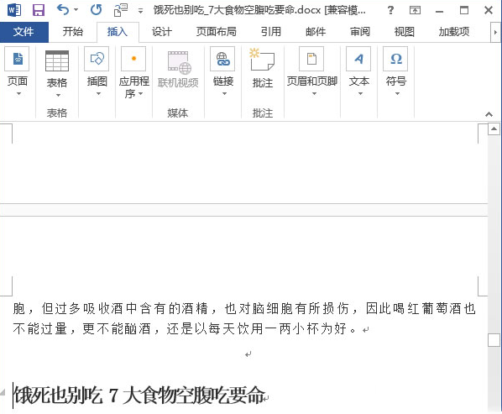Image resolution: width=502 pixels, height=414 pixels.
Task: Open the 视图 tab
Action: click(x=405, y=32)
